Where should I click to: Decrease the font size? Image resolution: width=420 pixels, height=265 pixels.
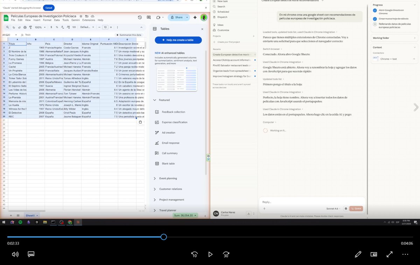(x=99, y=27)
